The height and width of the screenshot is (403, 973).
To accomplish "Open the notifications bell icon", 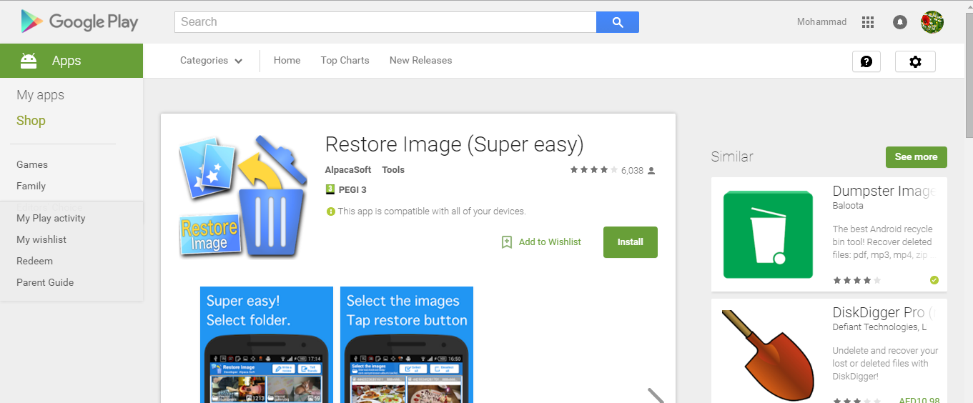I will (900, 22).
